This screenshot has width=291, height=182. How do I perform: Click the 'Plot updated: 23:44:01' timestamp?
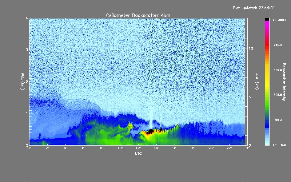point(254,8)
